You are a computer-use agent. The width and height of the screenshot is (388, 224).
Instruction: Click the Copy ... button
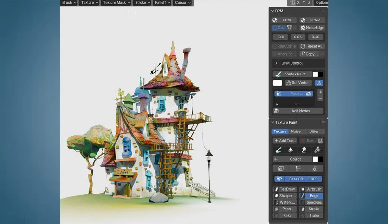coord(310,54)
